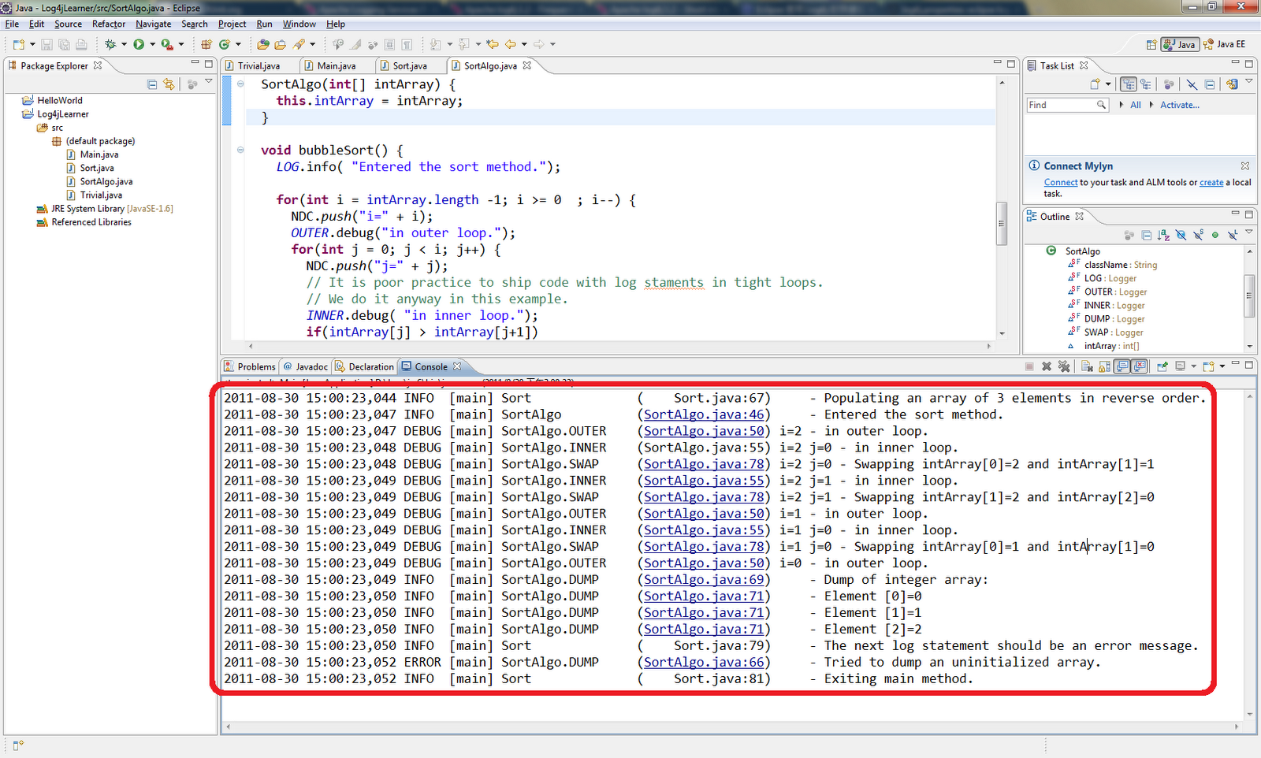
Task: Open the New wizard icon
Action: pyautogui.click(x=18, y=44)
